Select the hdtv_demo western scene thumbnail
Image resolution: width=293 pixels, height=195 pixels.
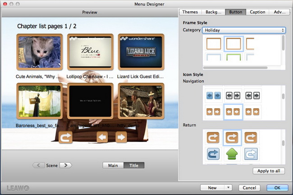[141, 101]
